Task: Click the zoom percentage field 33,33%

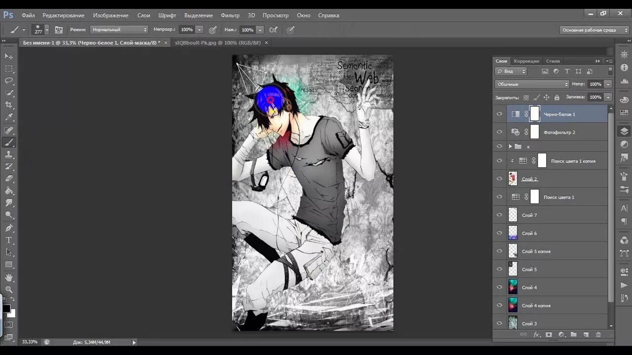Action: [30, 342]
